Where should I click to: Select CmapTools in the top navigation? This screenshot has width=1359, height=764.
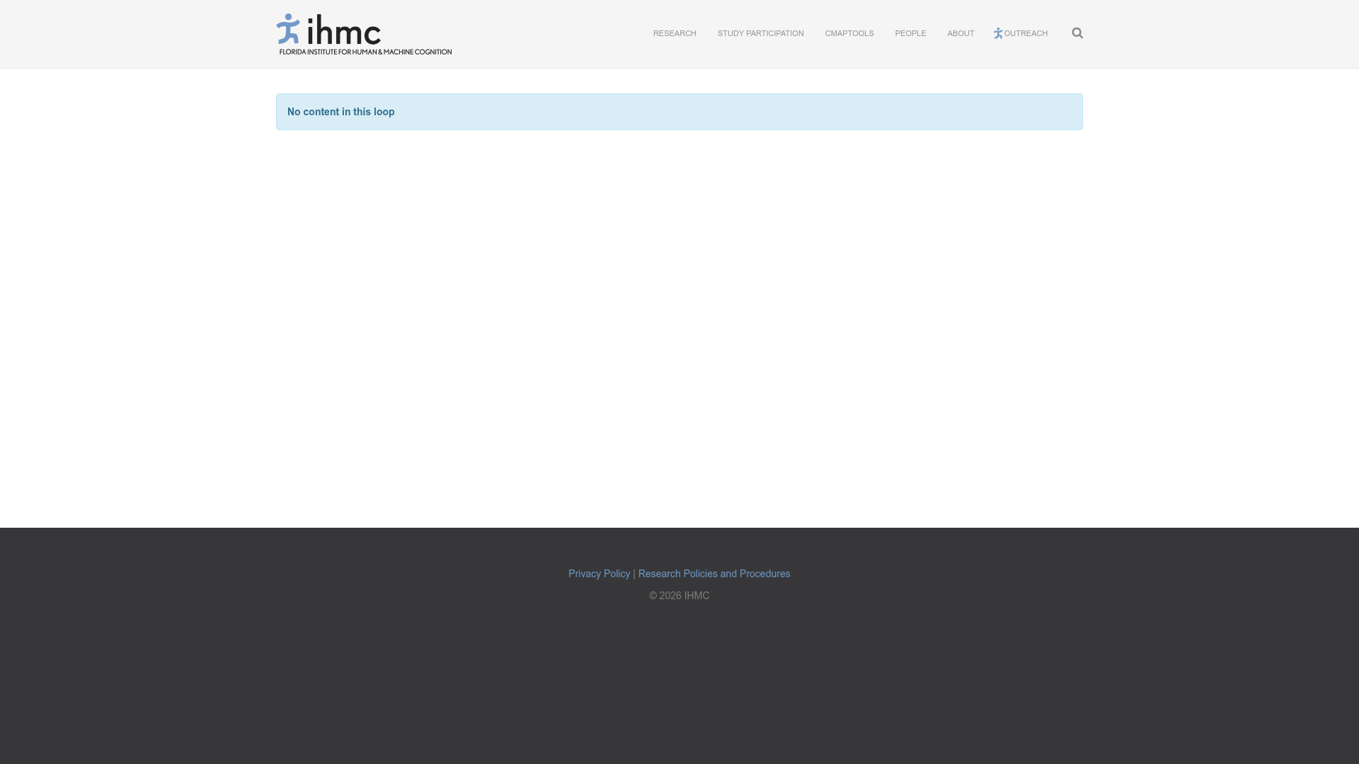(849, 34)
